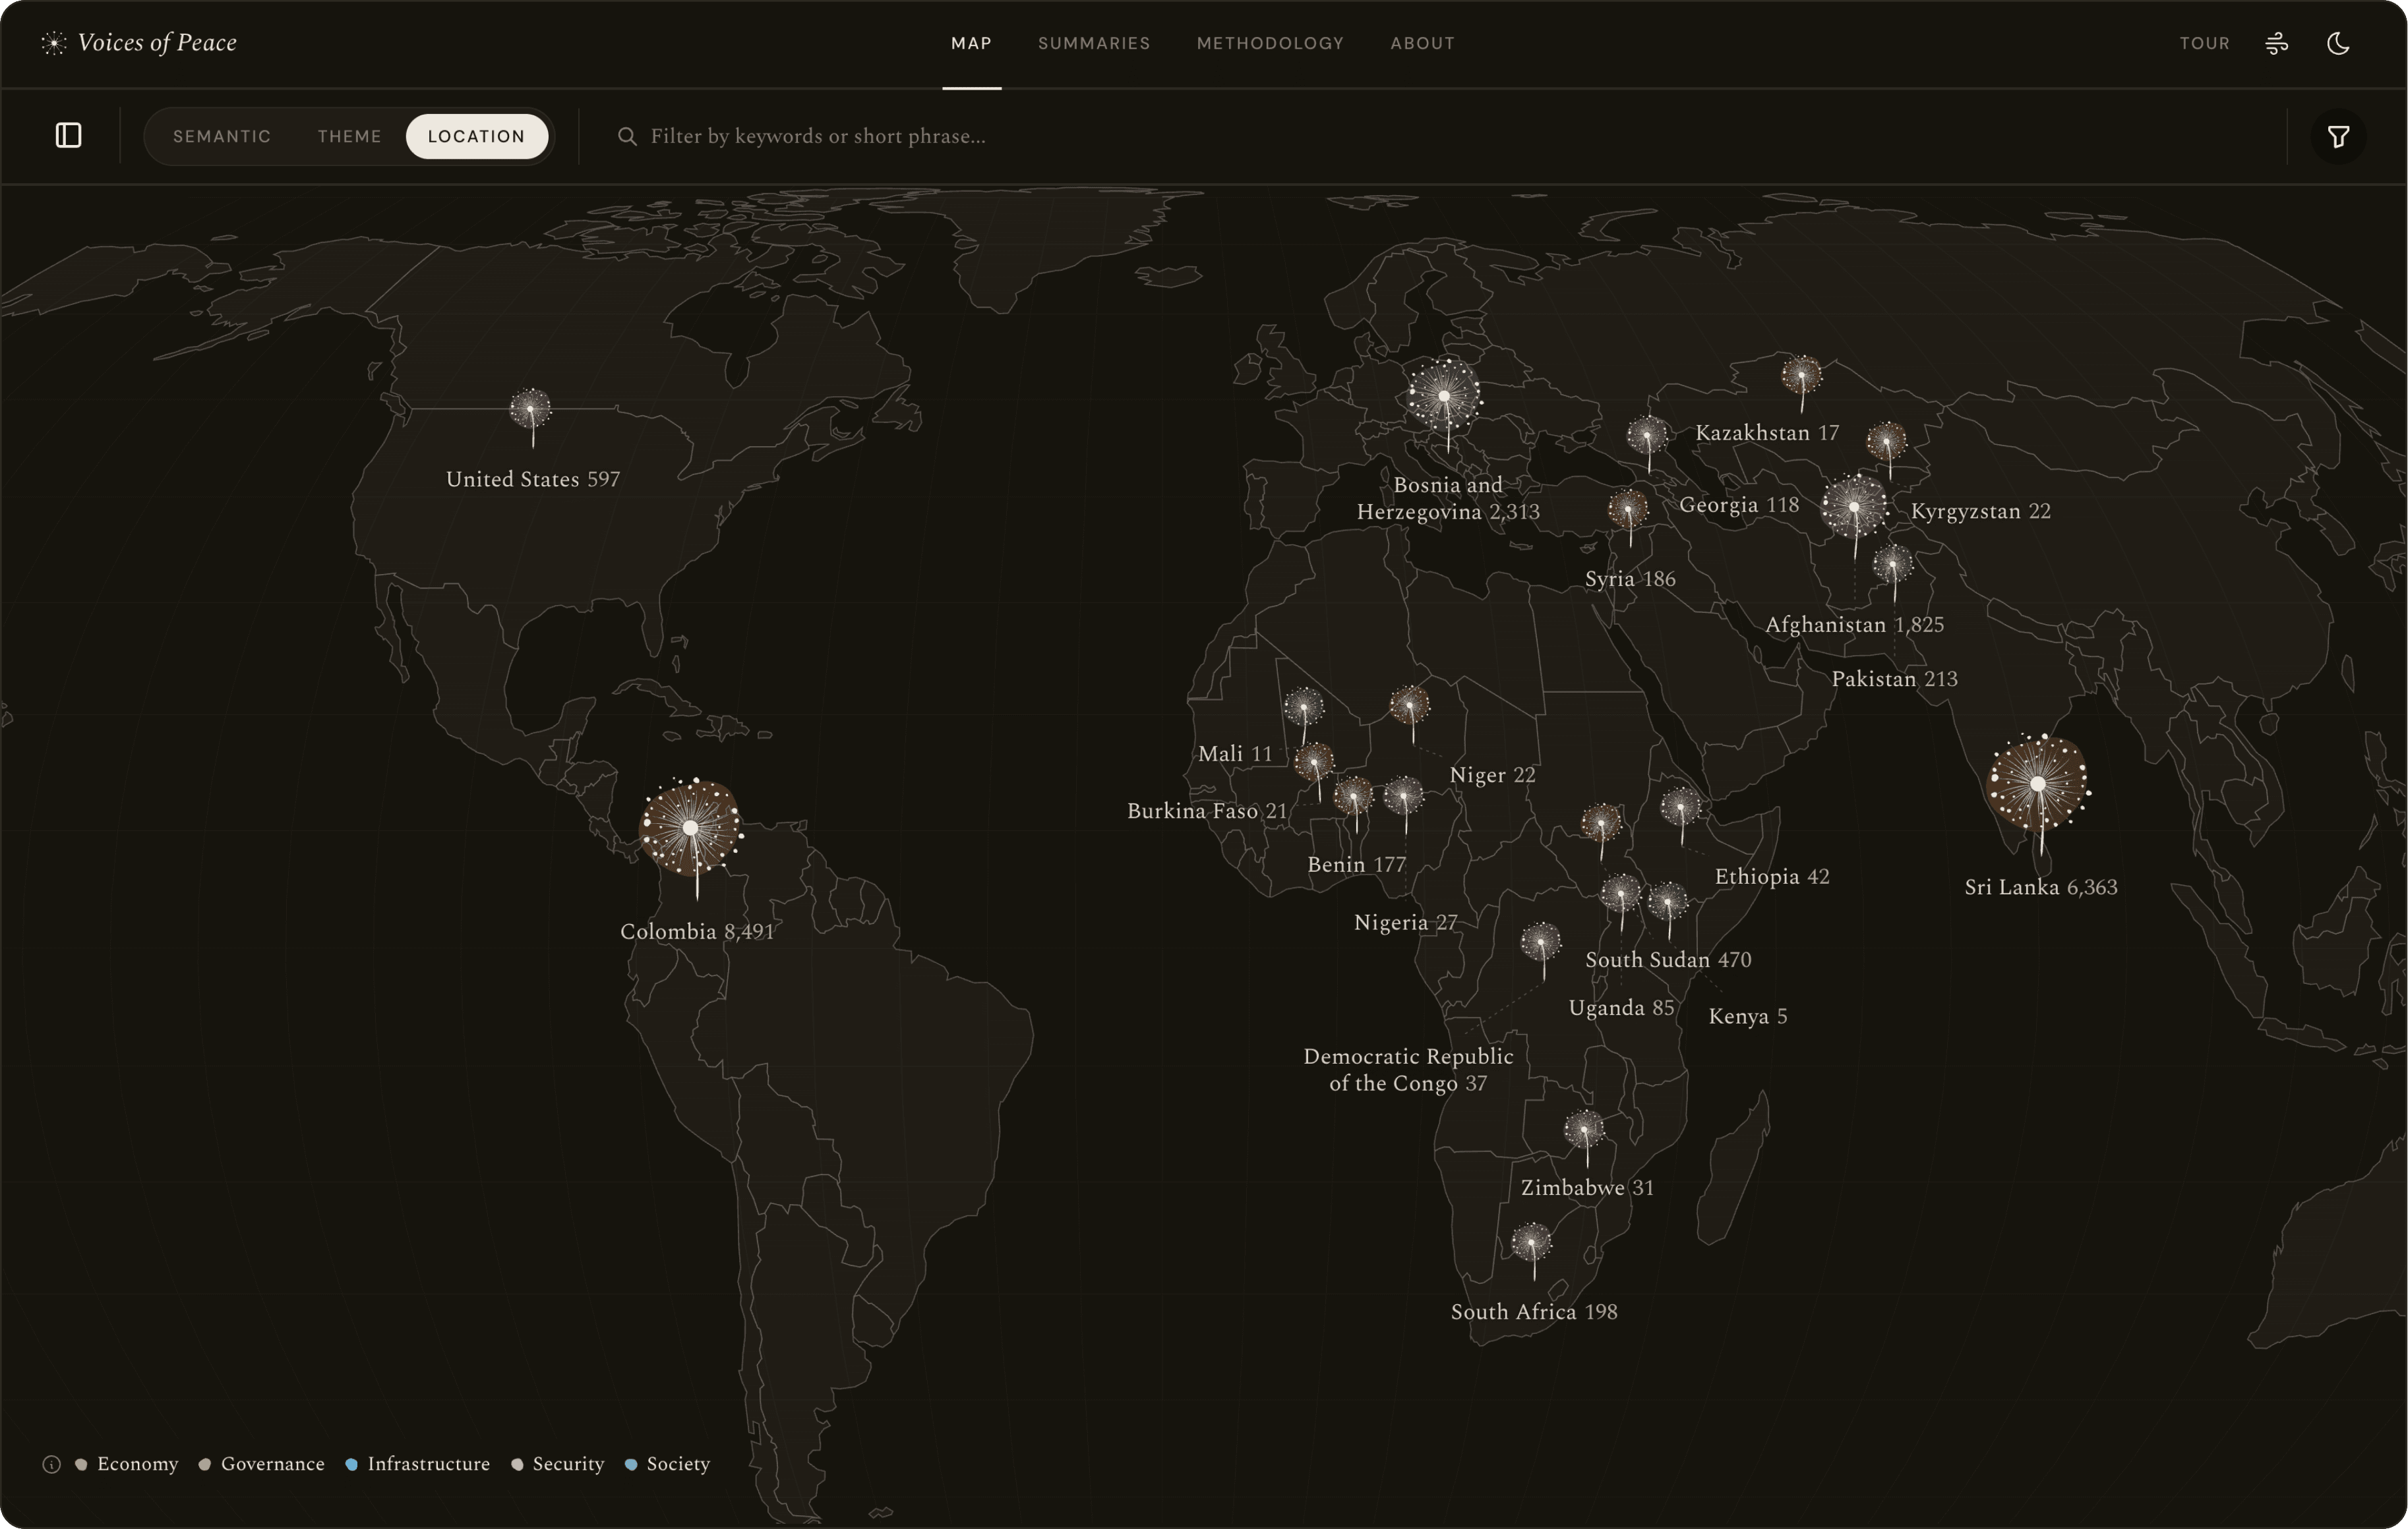Click the Kyrgyzstan 22 label

(1980, 511)
